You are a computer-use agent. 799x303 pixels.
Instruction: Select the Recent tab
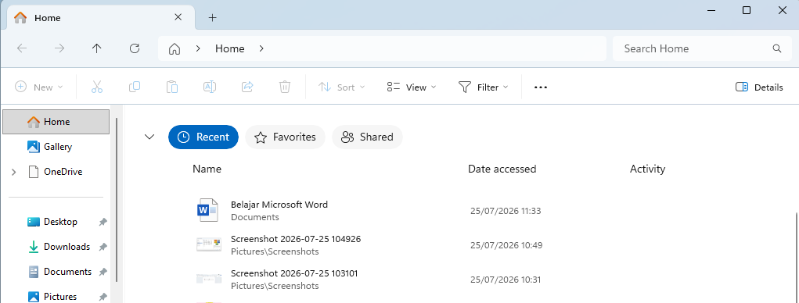pos(203,137)
